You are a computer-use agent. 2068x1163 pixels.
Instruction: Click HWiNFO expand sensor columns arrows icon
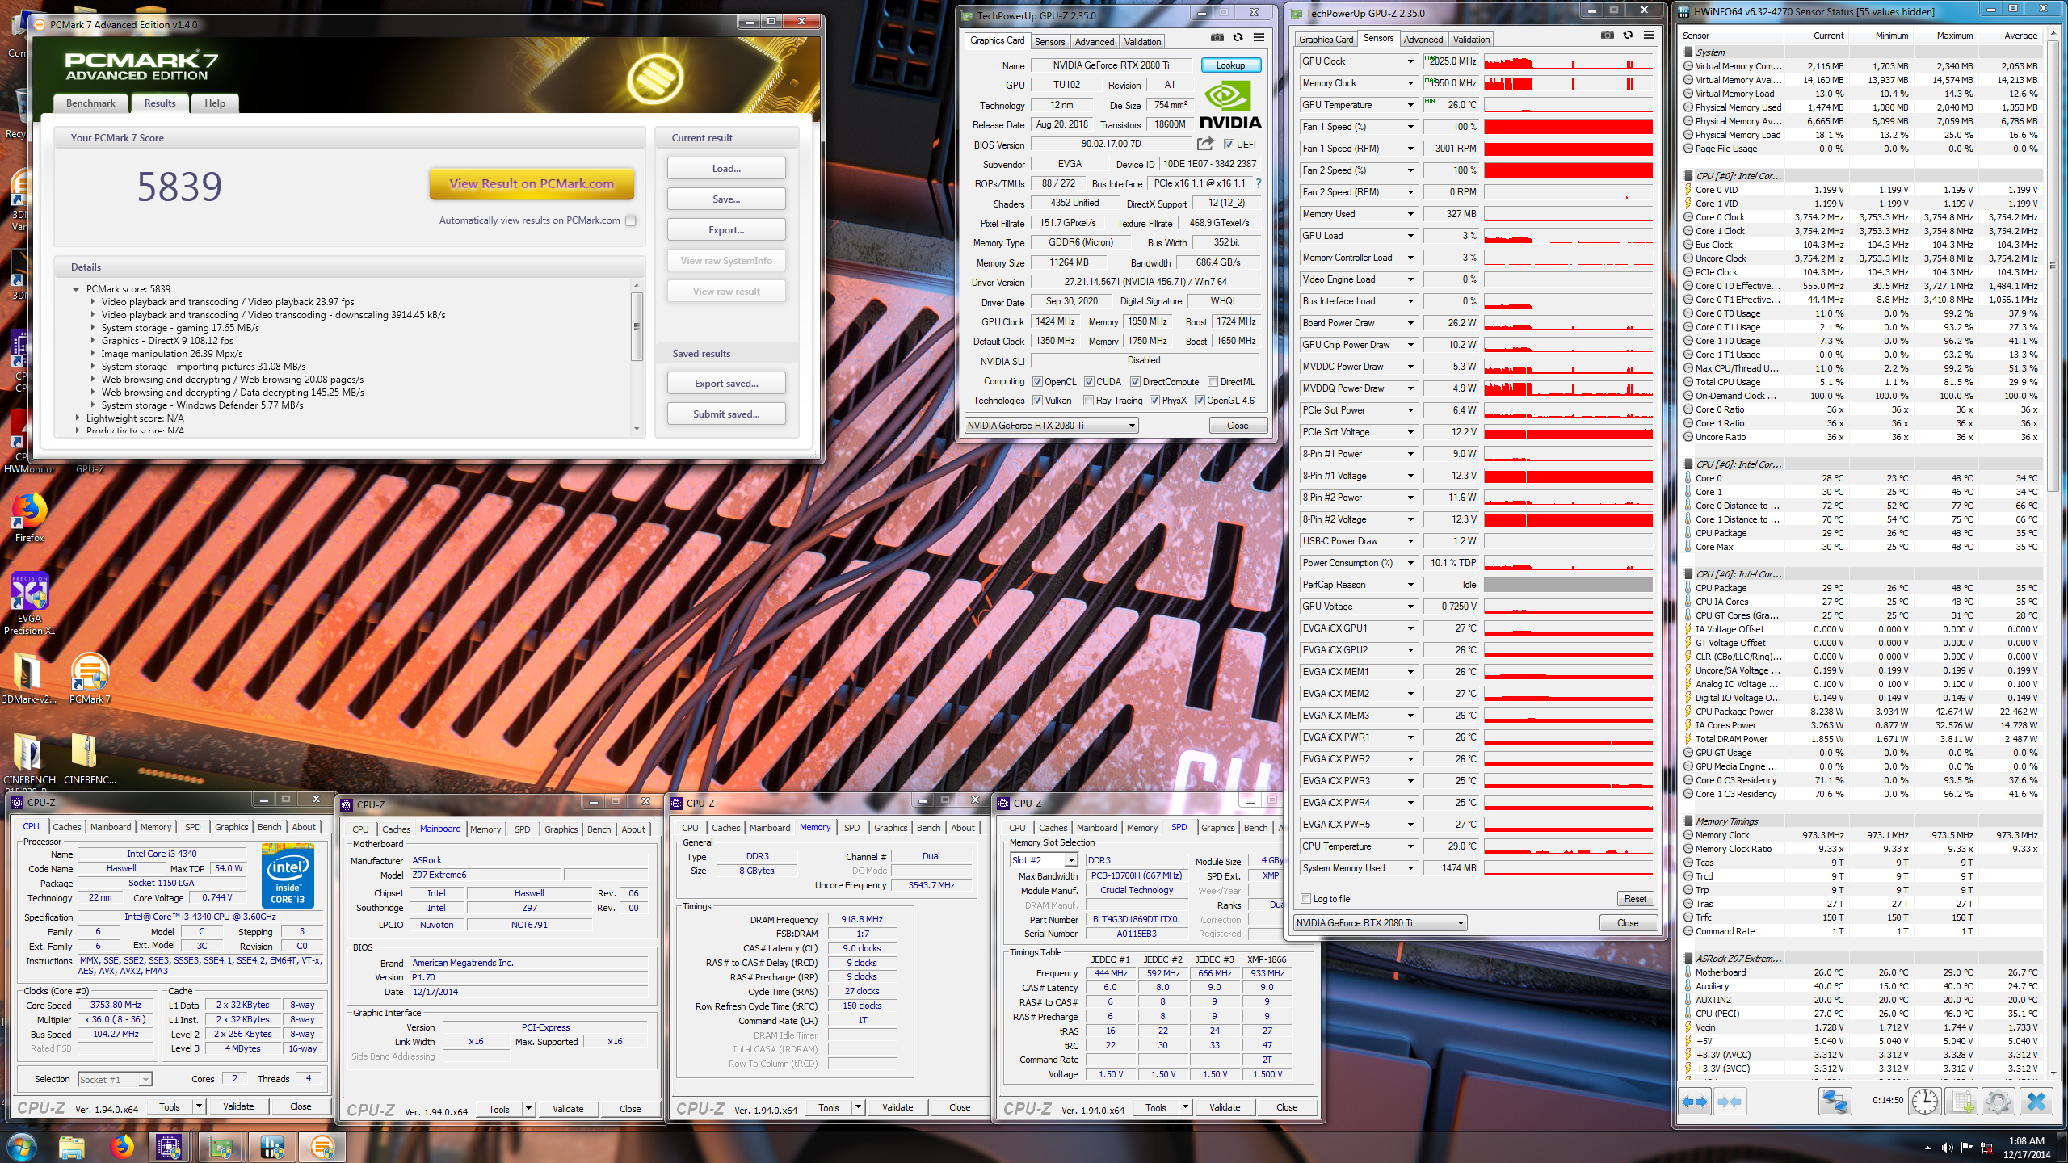pyautogui.click(x=1695, y=1102)
